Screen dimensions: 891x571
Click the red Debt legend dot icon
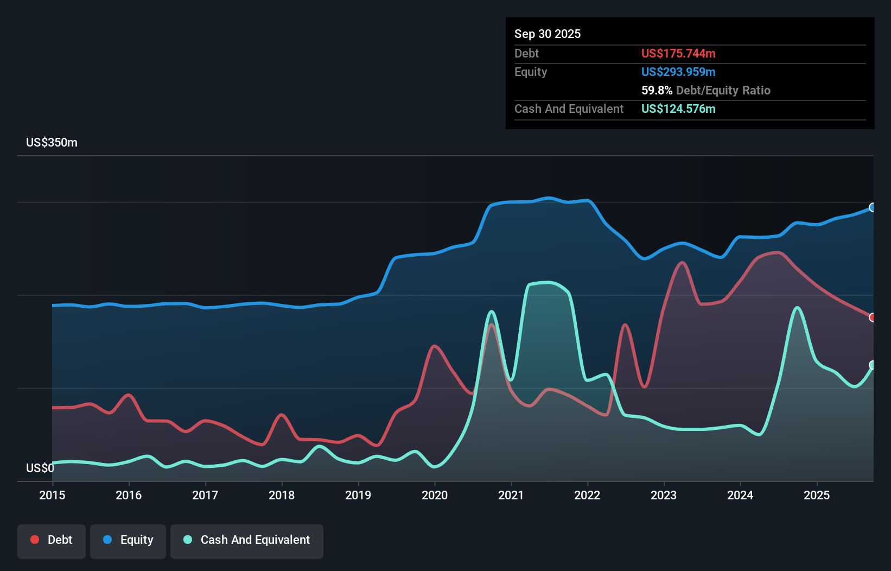pos(34,540)
